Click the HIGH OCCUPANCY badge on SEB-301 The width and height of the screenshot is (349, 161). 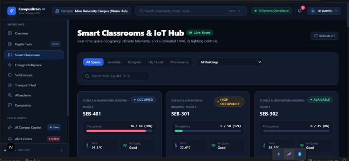[x=229, y=102]
